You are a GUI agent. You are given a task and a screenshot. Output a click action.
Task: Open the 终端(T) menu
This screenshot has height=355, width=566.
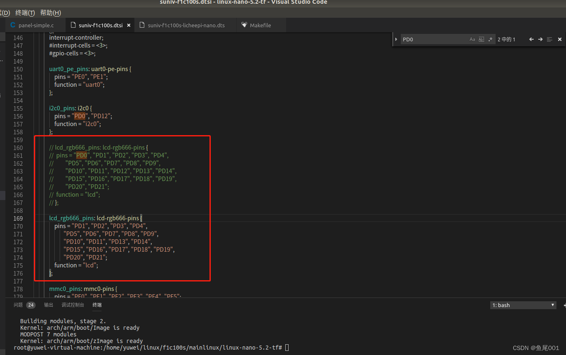tap(25, 13)
